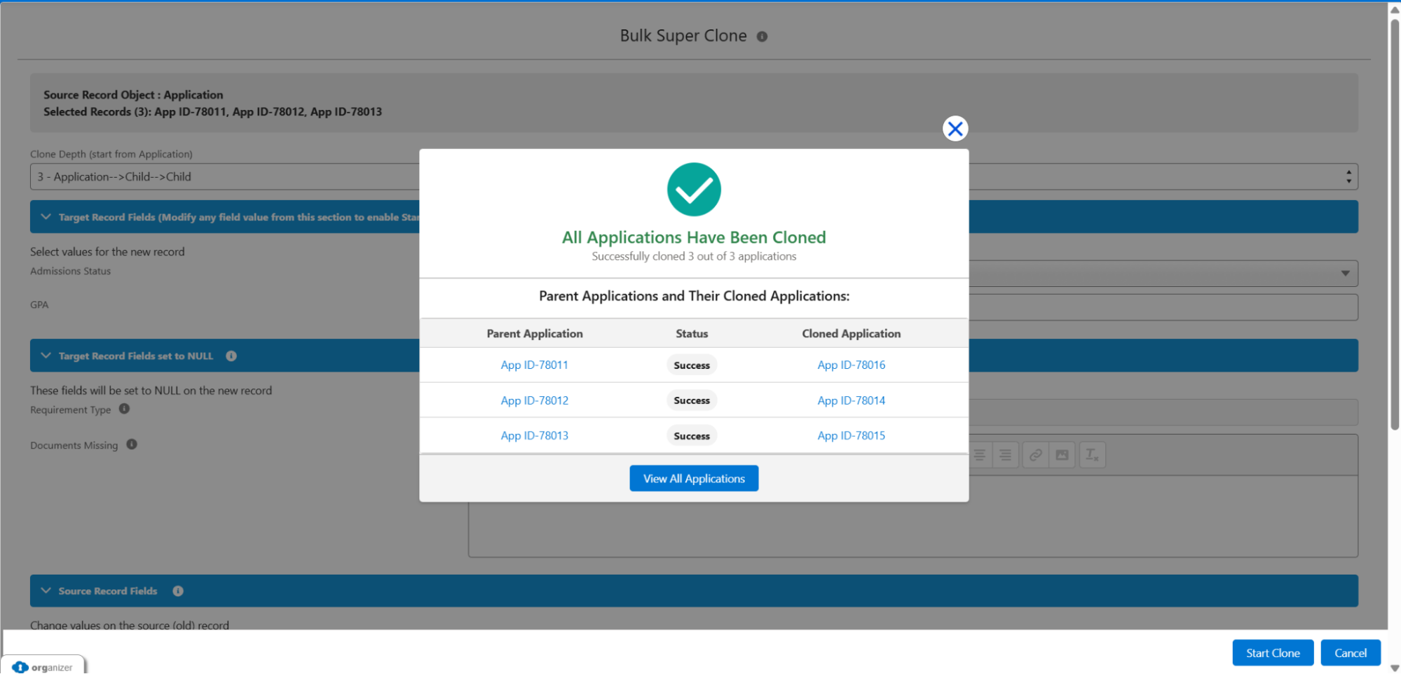
Task: Collapse the Target Record Fields section
Action: point(46,217)
